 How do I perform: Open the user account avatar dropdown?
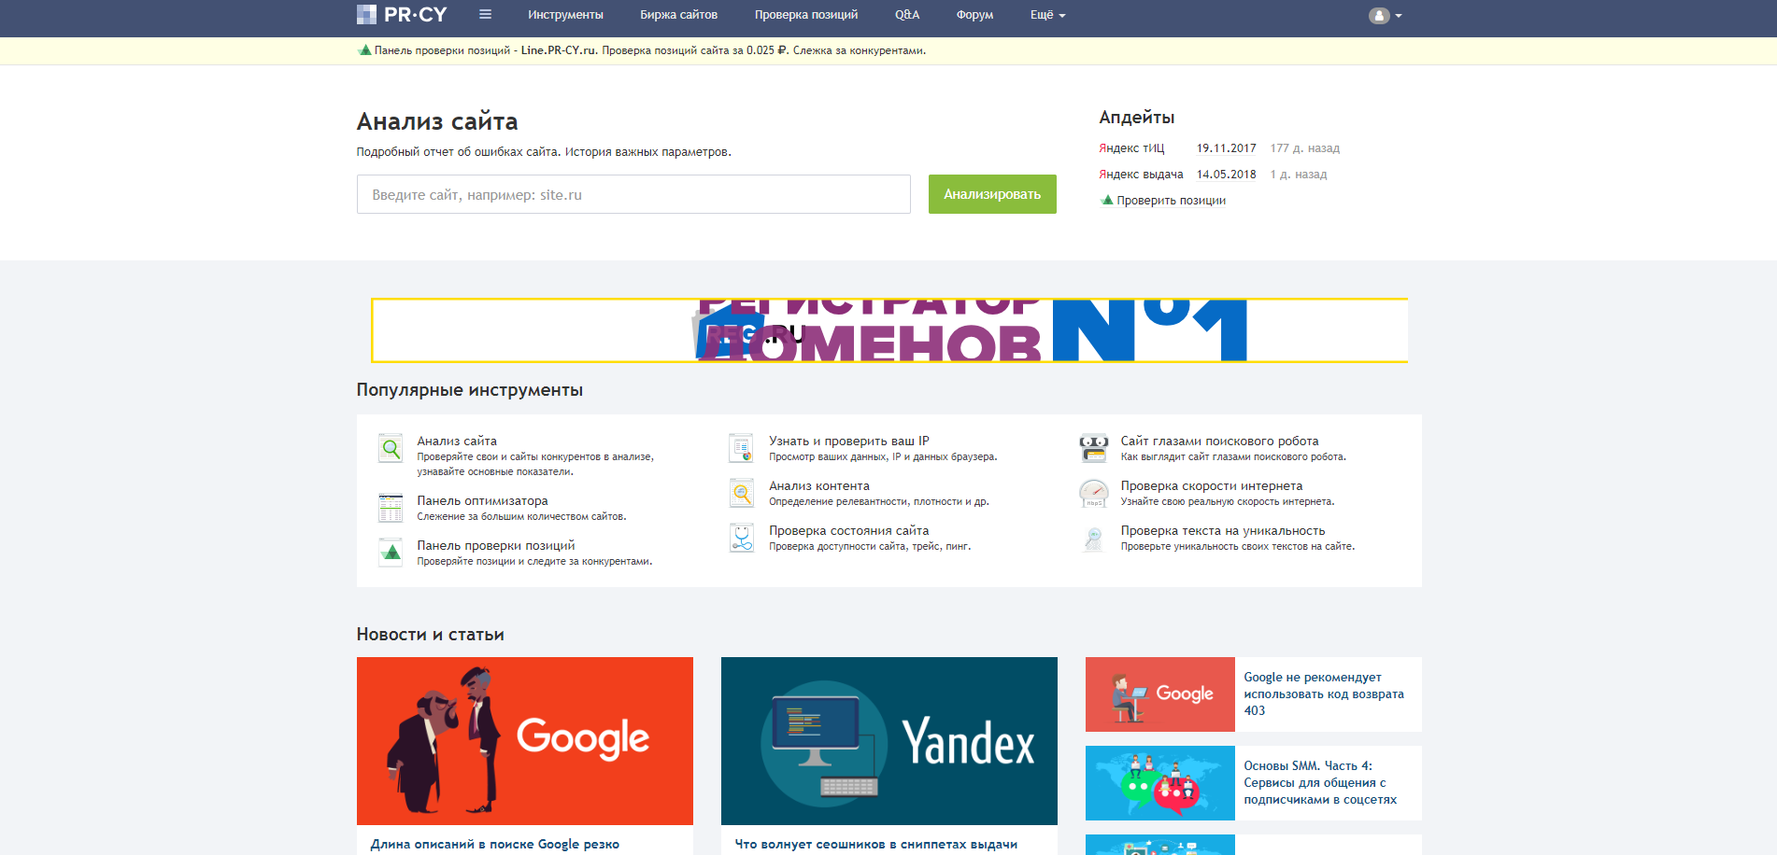(x=1385, y=16)
